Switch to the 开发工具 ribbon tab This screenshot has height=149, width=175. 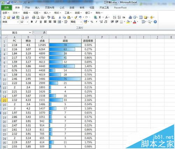[x=104, y=8]
